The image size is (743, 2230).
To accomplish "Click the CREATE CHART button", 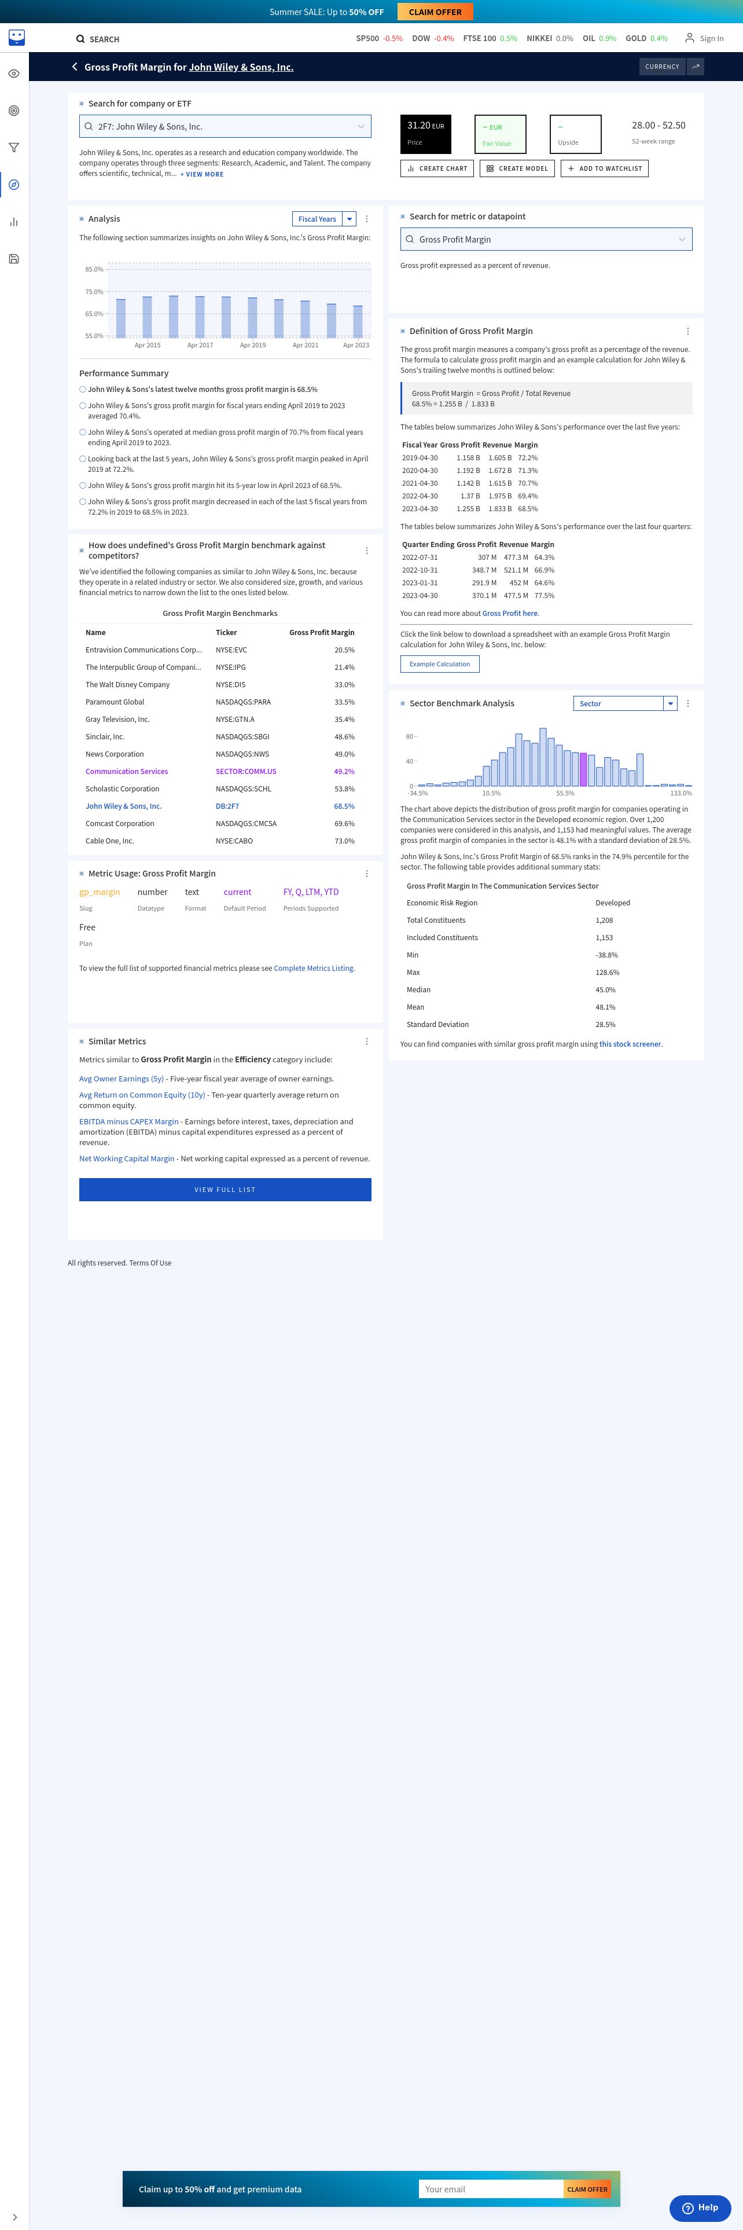I will tap(437, 169).
